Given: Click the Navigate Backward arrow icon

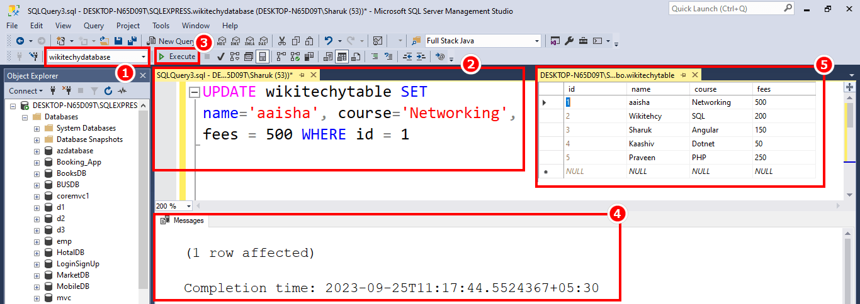Looking at the screenshot, I should click(20, 41).
